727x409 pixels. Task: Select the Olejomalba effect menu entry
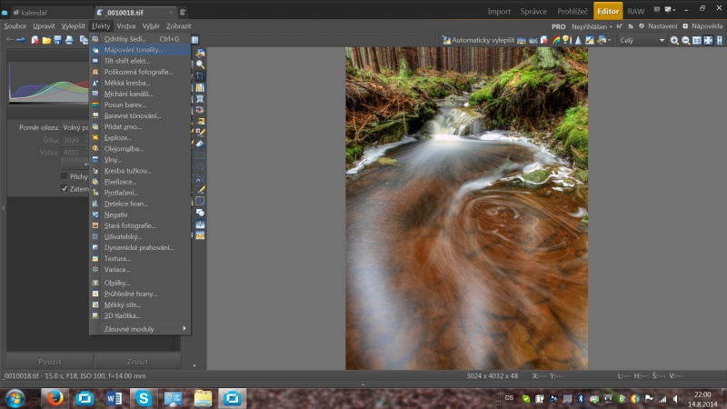[124, 148]
